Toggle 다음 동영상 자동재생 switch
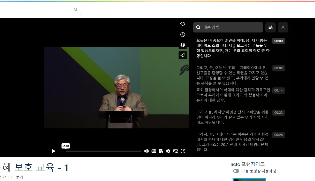315x181 pixels. (236, 171)
